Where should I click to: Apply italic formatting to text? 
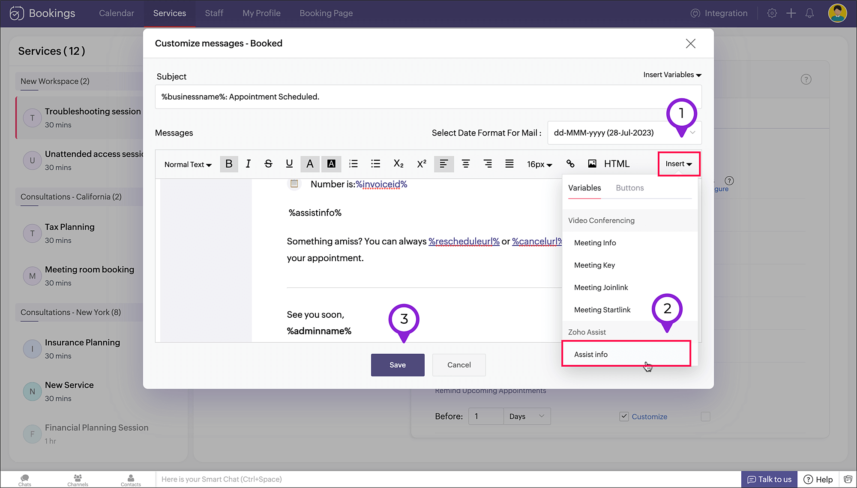pos(248,164)
